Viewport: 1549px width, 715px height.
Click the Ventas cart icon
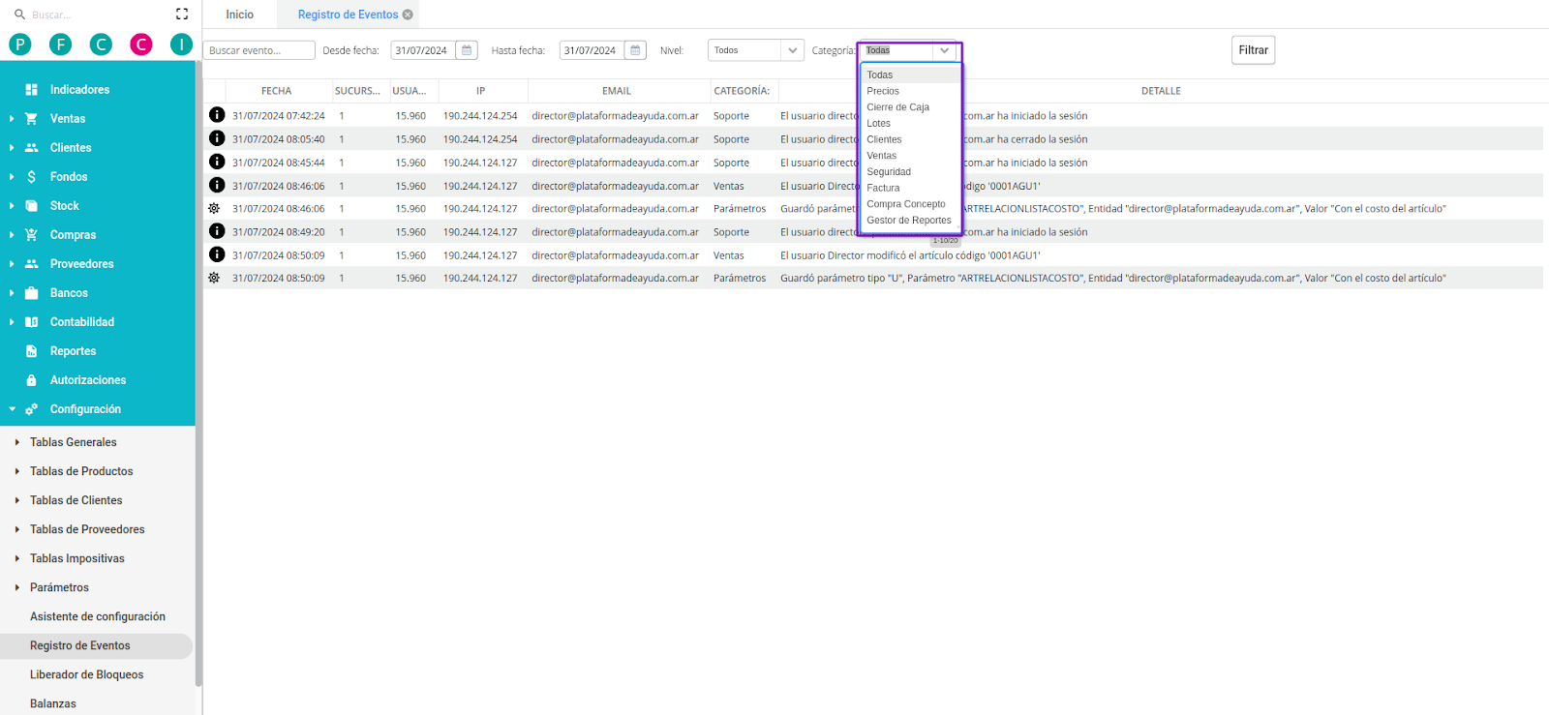[x=31, y=118]
